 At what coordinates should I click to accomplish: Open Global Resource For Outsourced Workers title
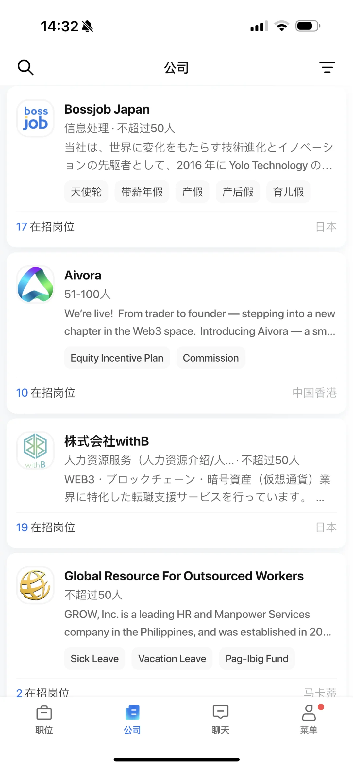tap(184, 576)
